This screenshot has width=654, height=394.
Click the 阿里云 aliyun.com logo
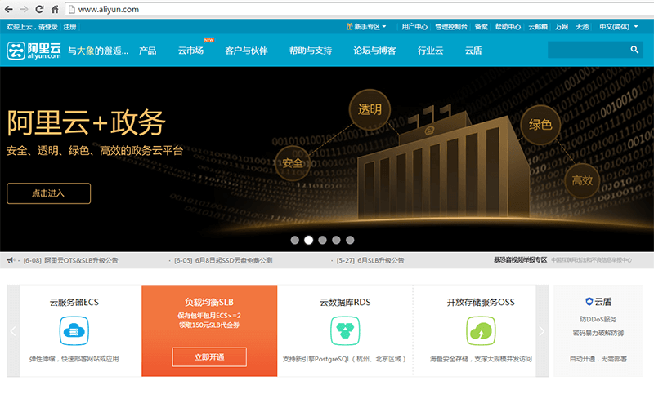click(34, 51)
